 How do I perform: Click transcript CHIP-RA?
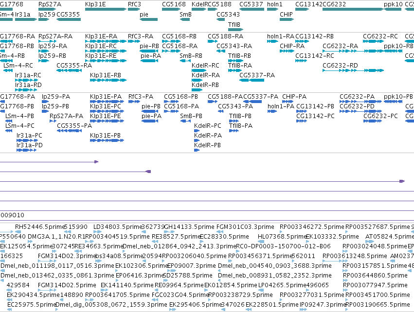[x=287, y=51]
